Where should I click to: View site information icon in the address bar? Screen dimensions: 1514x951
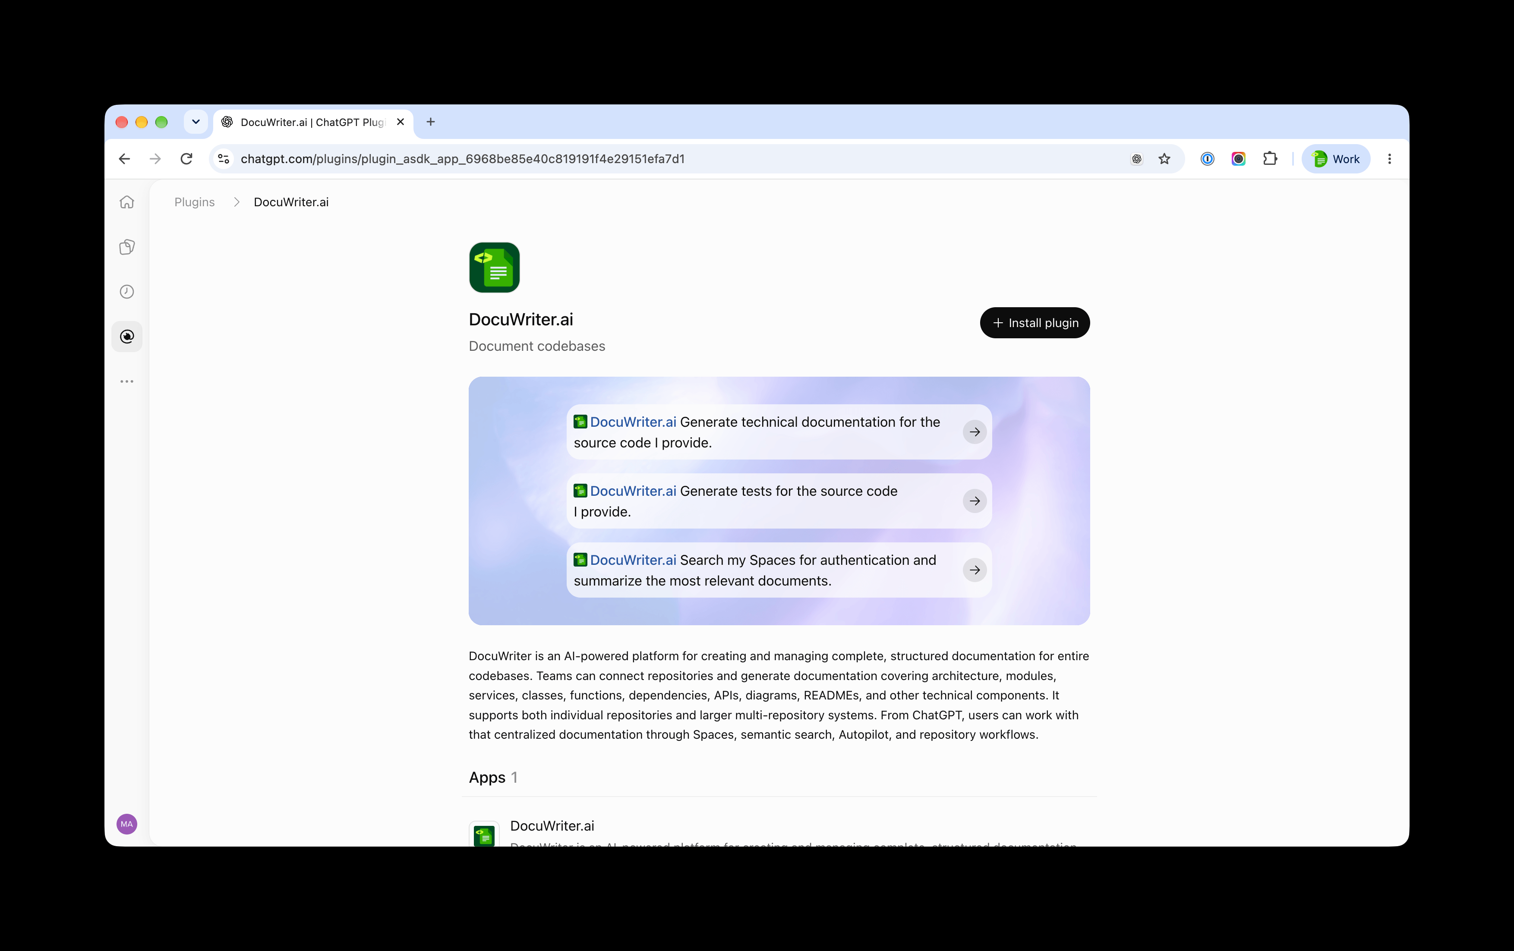pos(224,159)
